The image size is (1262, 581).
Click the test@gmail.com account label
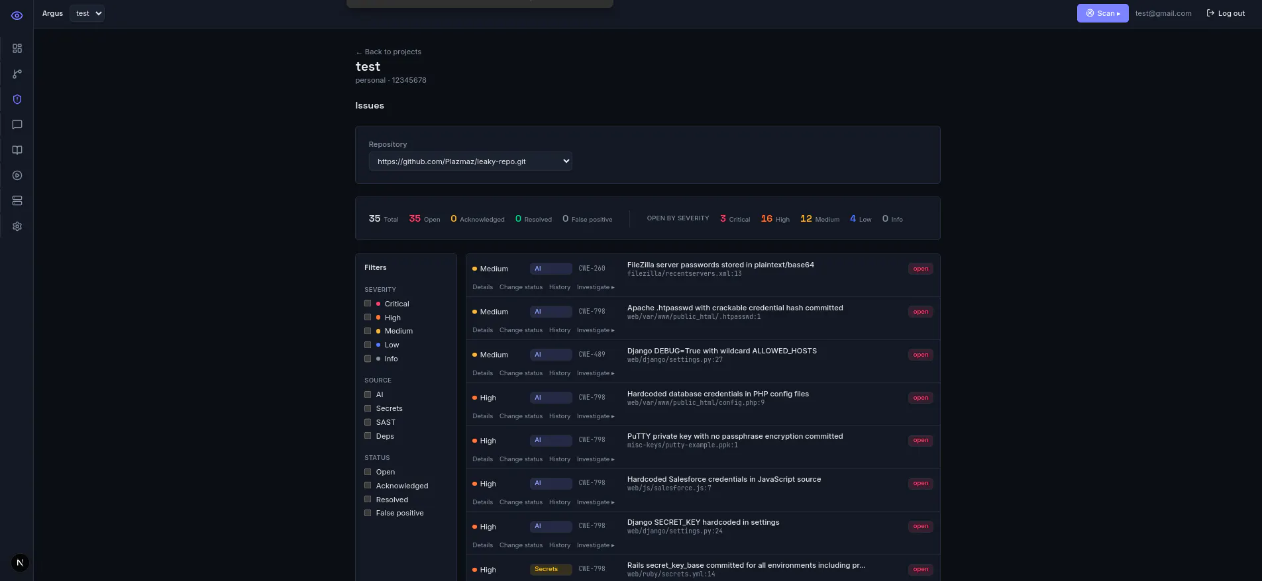click(x=1163, y=13)
